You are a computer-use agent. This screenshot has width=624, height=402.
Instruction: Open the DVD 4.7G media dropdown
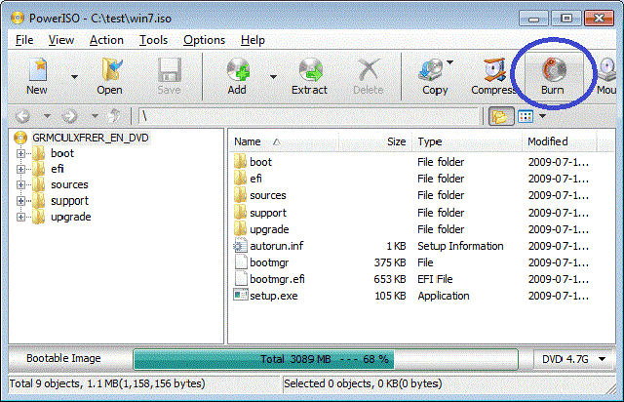[x=573, y=359]
